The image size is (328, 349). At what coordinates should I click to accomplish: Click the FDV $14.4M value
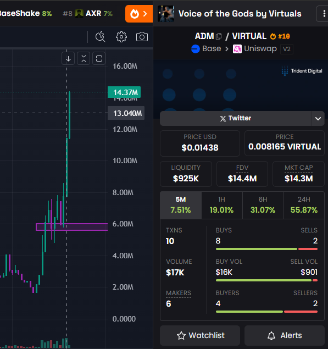click(242, 179)
